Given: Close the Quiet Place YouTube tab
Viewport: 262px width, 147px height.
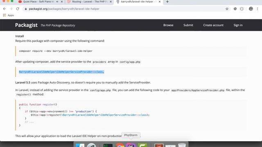Looking at the screenshot, I should 62,2.
